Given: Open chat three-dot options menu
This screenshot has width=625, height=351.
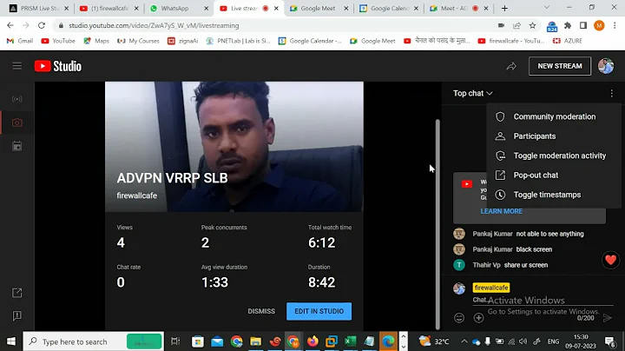Looking at the screenshot, I should point(611,93).
